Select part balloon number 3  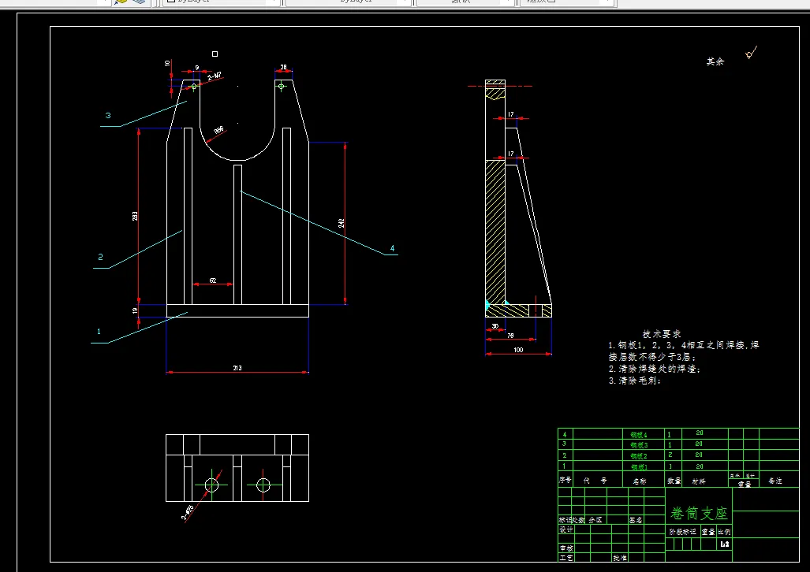pyautogui.click(x=108, y=115)
